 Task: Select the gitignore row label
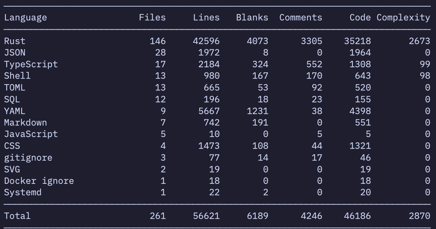point(28,158)
